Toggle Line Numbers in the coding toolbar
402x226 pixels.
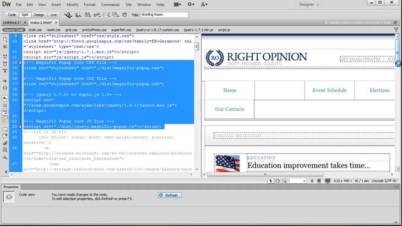click(5, 98)
